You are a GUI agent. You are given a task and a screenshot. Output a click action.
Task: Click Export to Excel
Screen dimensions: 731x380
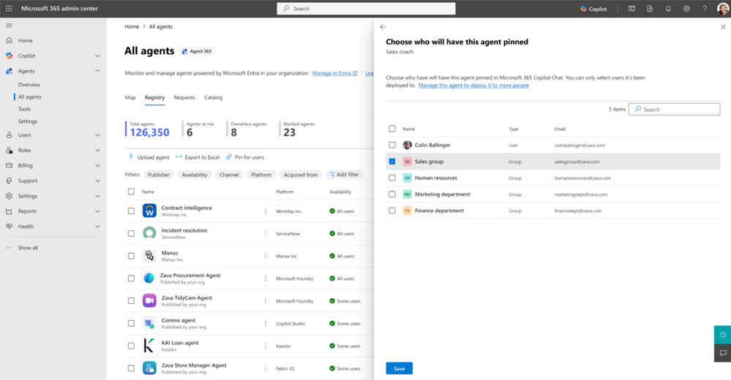click(x=198, y=157)
